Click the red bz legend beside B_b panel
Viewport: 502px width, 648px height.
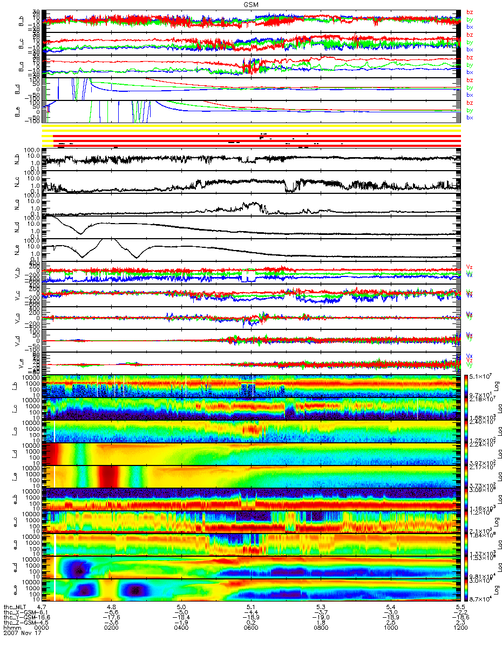point(470,12)
